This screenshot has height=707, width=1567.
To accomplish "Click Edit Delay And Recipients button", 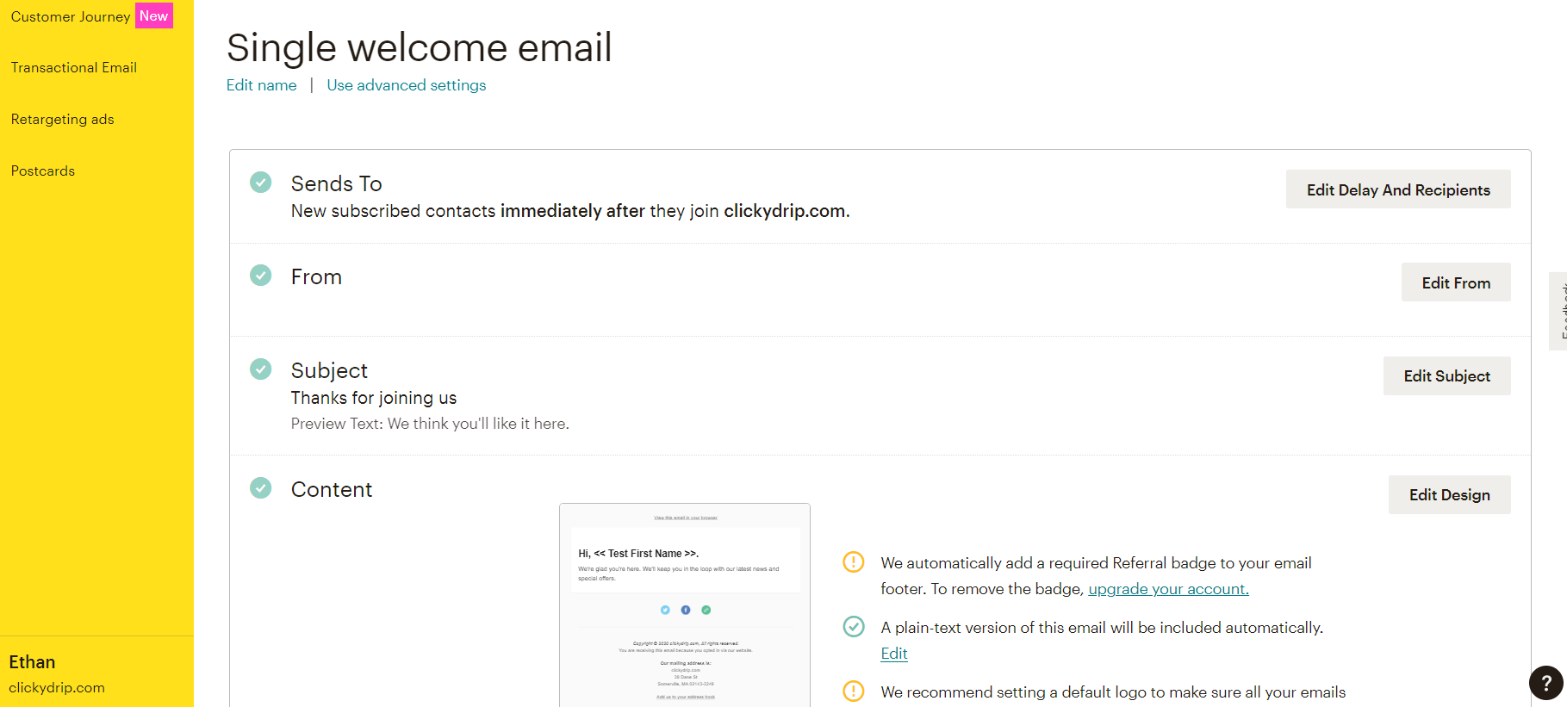I will click(x=1398, y=189).
